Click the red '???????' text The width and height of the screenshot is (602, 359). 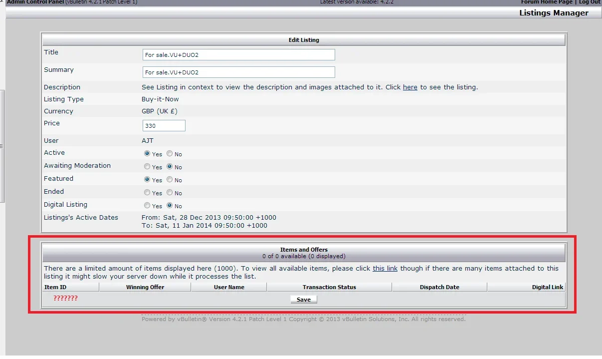coord(65,299)
